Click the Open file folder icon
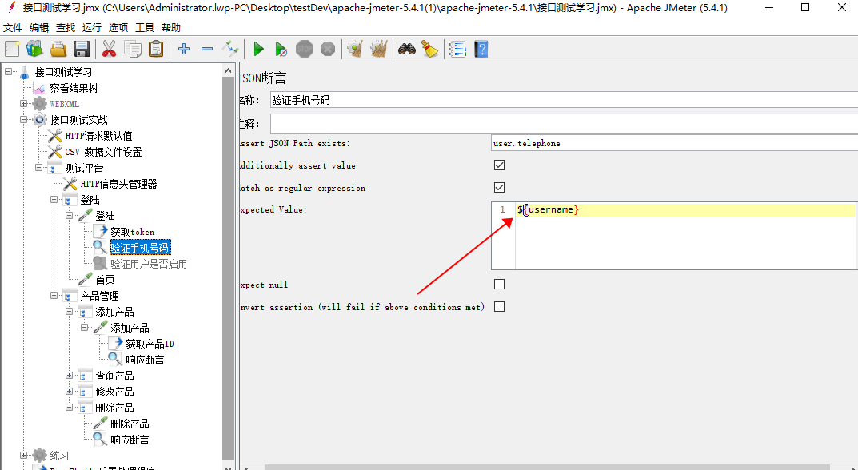The height and width of the screenshot is (470, 858). [58, 50]
